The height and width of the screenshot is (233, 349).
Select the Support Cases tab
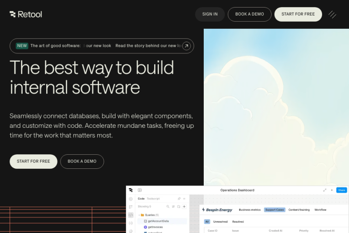coord(274,209)
